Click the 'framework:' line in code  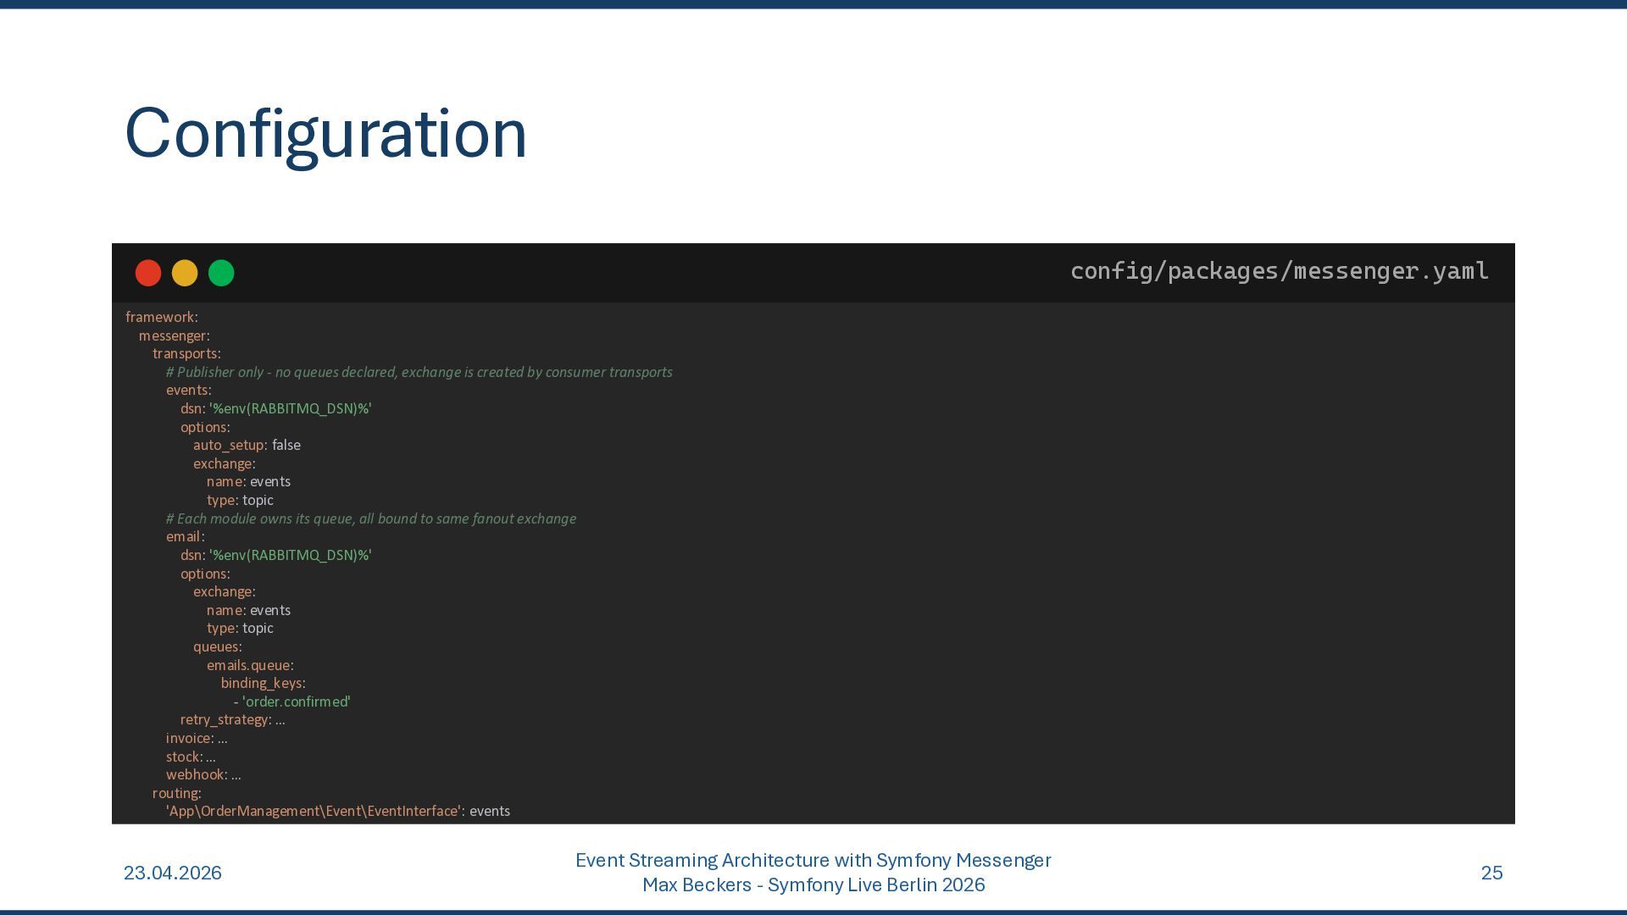pos(162,317)
